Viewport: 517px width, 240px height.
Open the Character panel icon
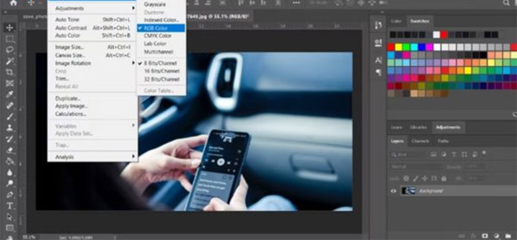pyautogui.click(x=379, y=60)
